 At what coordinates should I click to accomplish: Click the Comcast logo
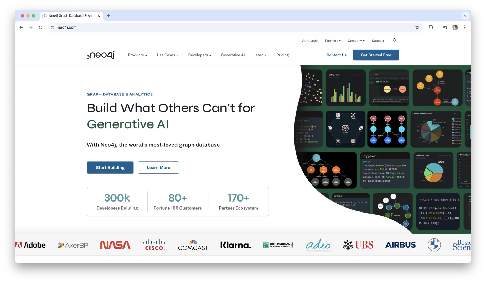click(x=193, y=245)
